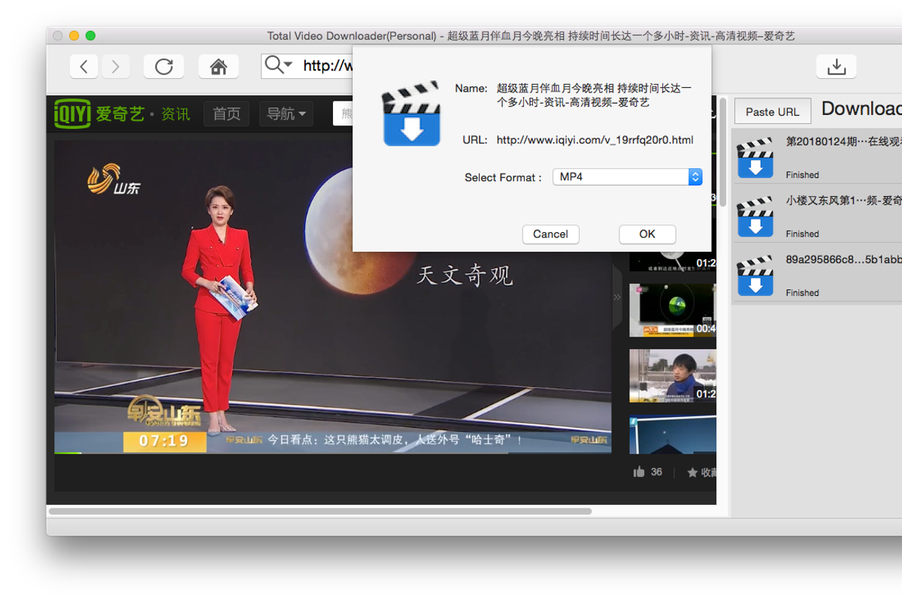Image resolution: width=902 pixels, height=601 pixels.
Task: Click the horizontal scrollbar of the web view
Action: pos(320,511)
